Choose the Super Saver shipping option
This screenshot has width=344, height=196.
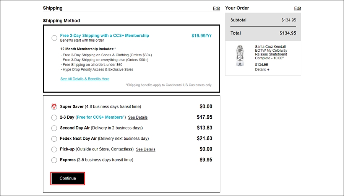54,106
